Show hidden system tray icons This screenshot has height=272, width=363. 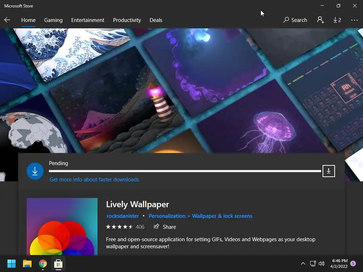coord(303,263)
